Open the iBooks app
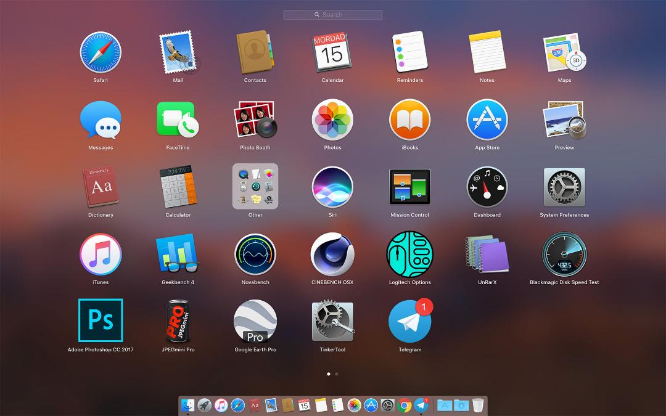The width and height of the screenshot is (666, 416). point(410,120)
